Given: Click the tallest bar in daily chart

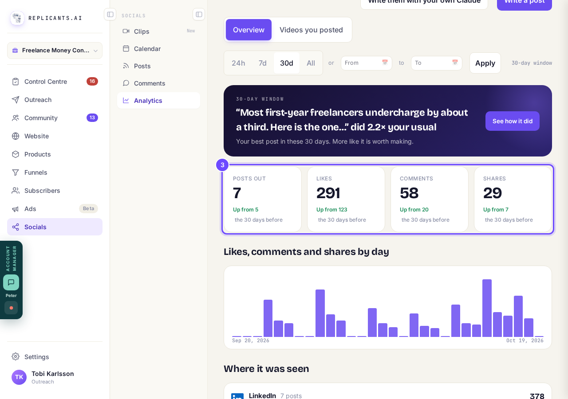Looking at the screenshot, I should point(487,308).
